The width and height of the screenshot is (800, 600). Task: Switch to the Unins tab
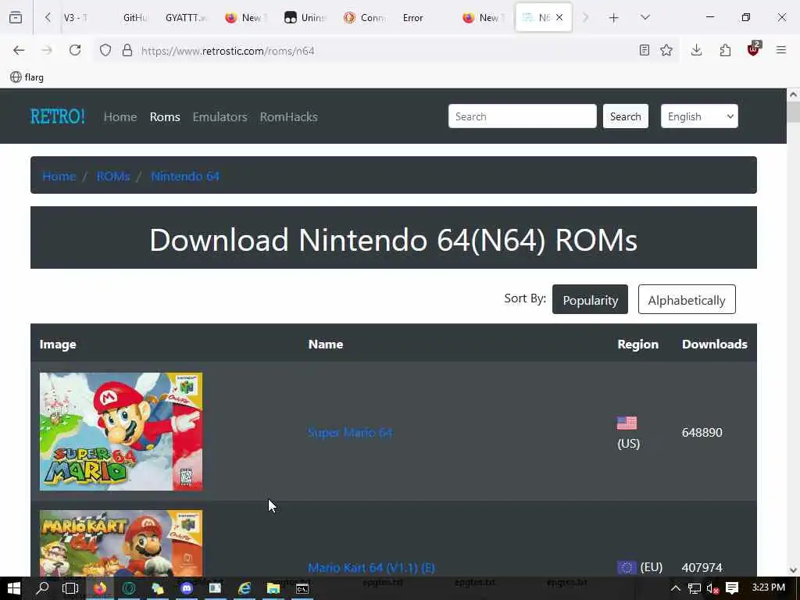pos(305,18)
